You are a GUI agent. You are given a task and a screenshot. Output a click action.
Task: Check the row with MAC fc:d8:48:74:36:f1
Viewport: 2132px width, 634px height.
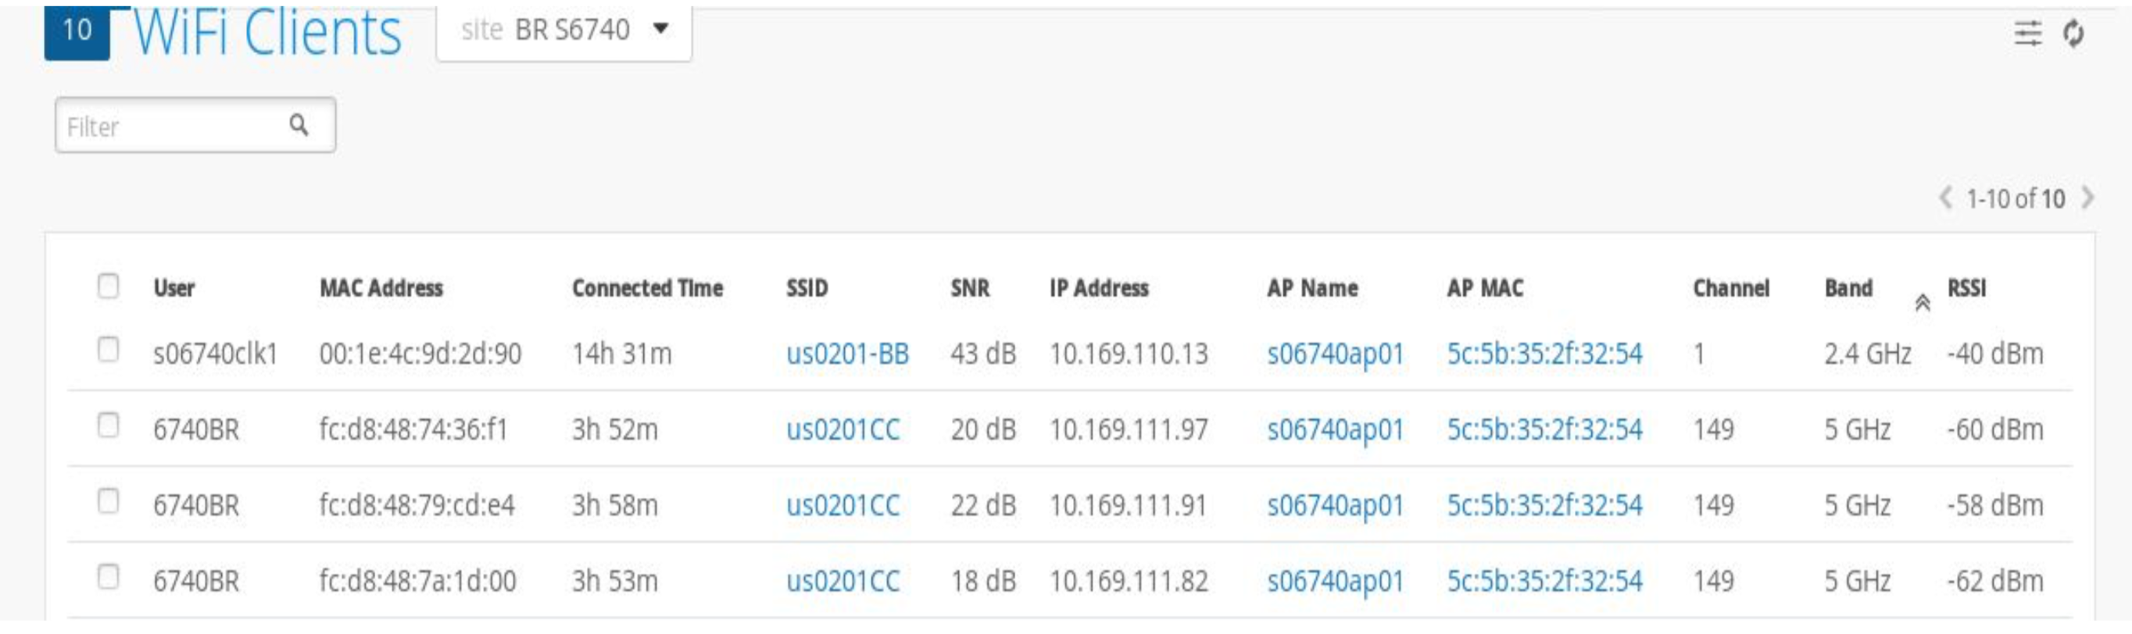(x=109, y=426)
